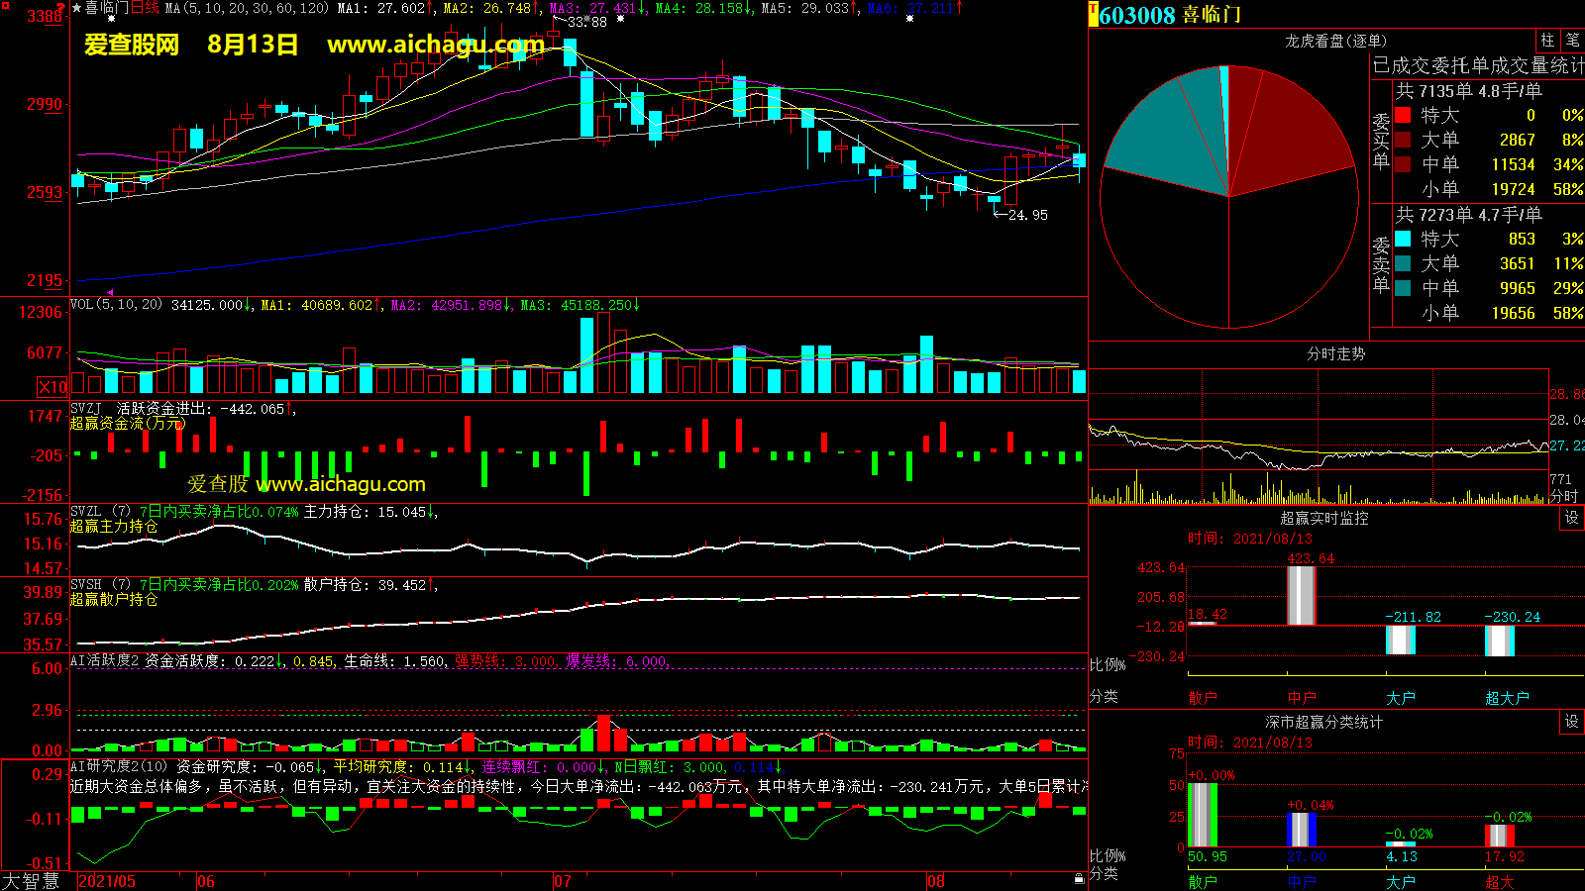Viewport: 1585px width, 891px height.
Task: Open VOL(5,10,20) indicator parameters
Action: pyautogui.click(x=116, y=305)
